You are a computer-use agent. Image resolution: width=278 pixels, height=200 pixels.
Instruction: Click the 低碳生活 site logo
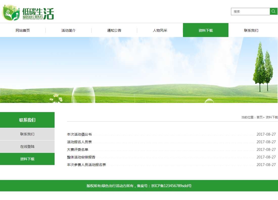28,13
